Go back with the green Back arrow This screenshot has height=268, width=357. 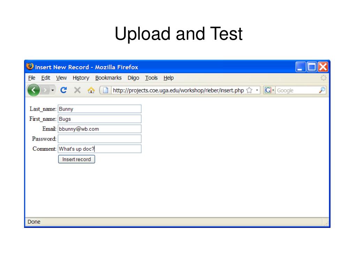(33, 90)
